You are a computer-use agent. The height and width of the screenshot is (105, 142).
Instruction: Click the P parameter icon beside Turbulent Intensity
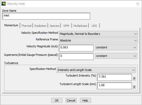(x=134, y=79)
